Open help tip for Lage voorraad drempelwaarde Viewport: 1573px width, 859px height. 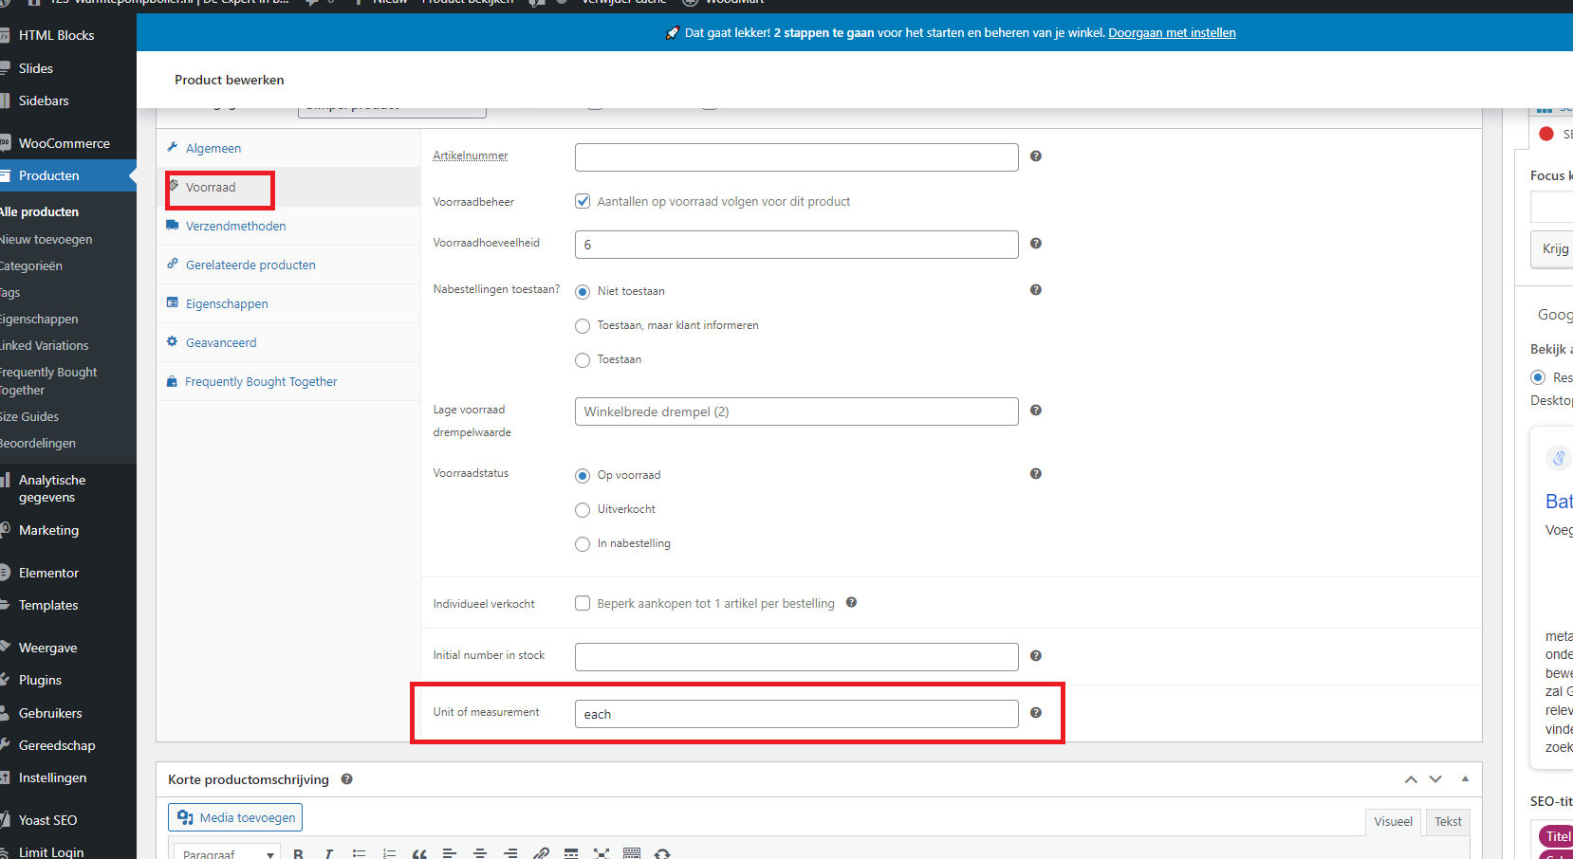click(1036, 411)
